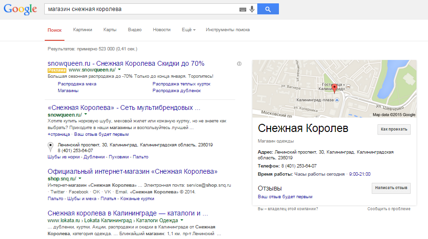The image size is (428, 239).
Task: Click Ваш отзыв будет первым under snowqueen.ru result
Action: click(101, 134)
